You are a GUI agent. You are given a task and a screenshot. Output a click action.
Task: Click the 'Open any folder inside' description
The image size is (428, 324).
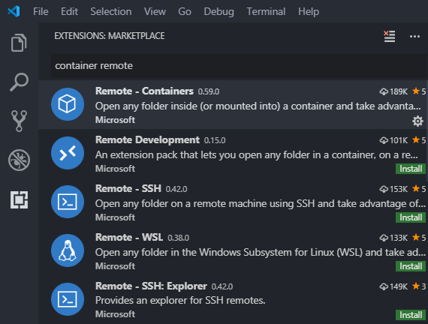(x=258, y=106)
